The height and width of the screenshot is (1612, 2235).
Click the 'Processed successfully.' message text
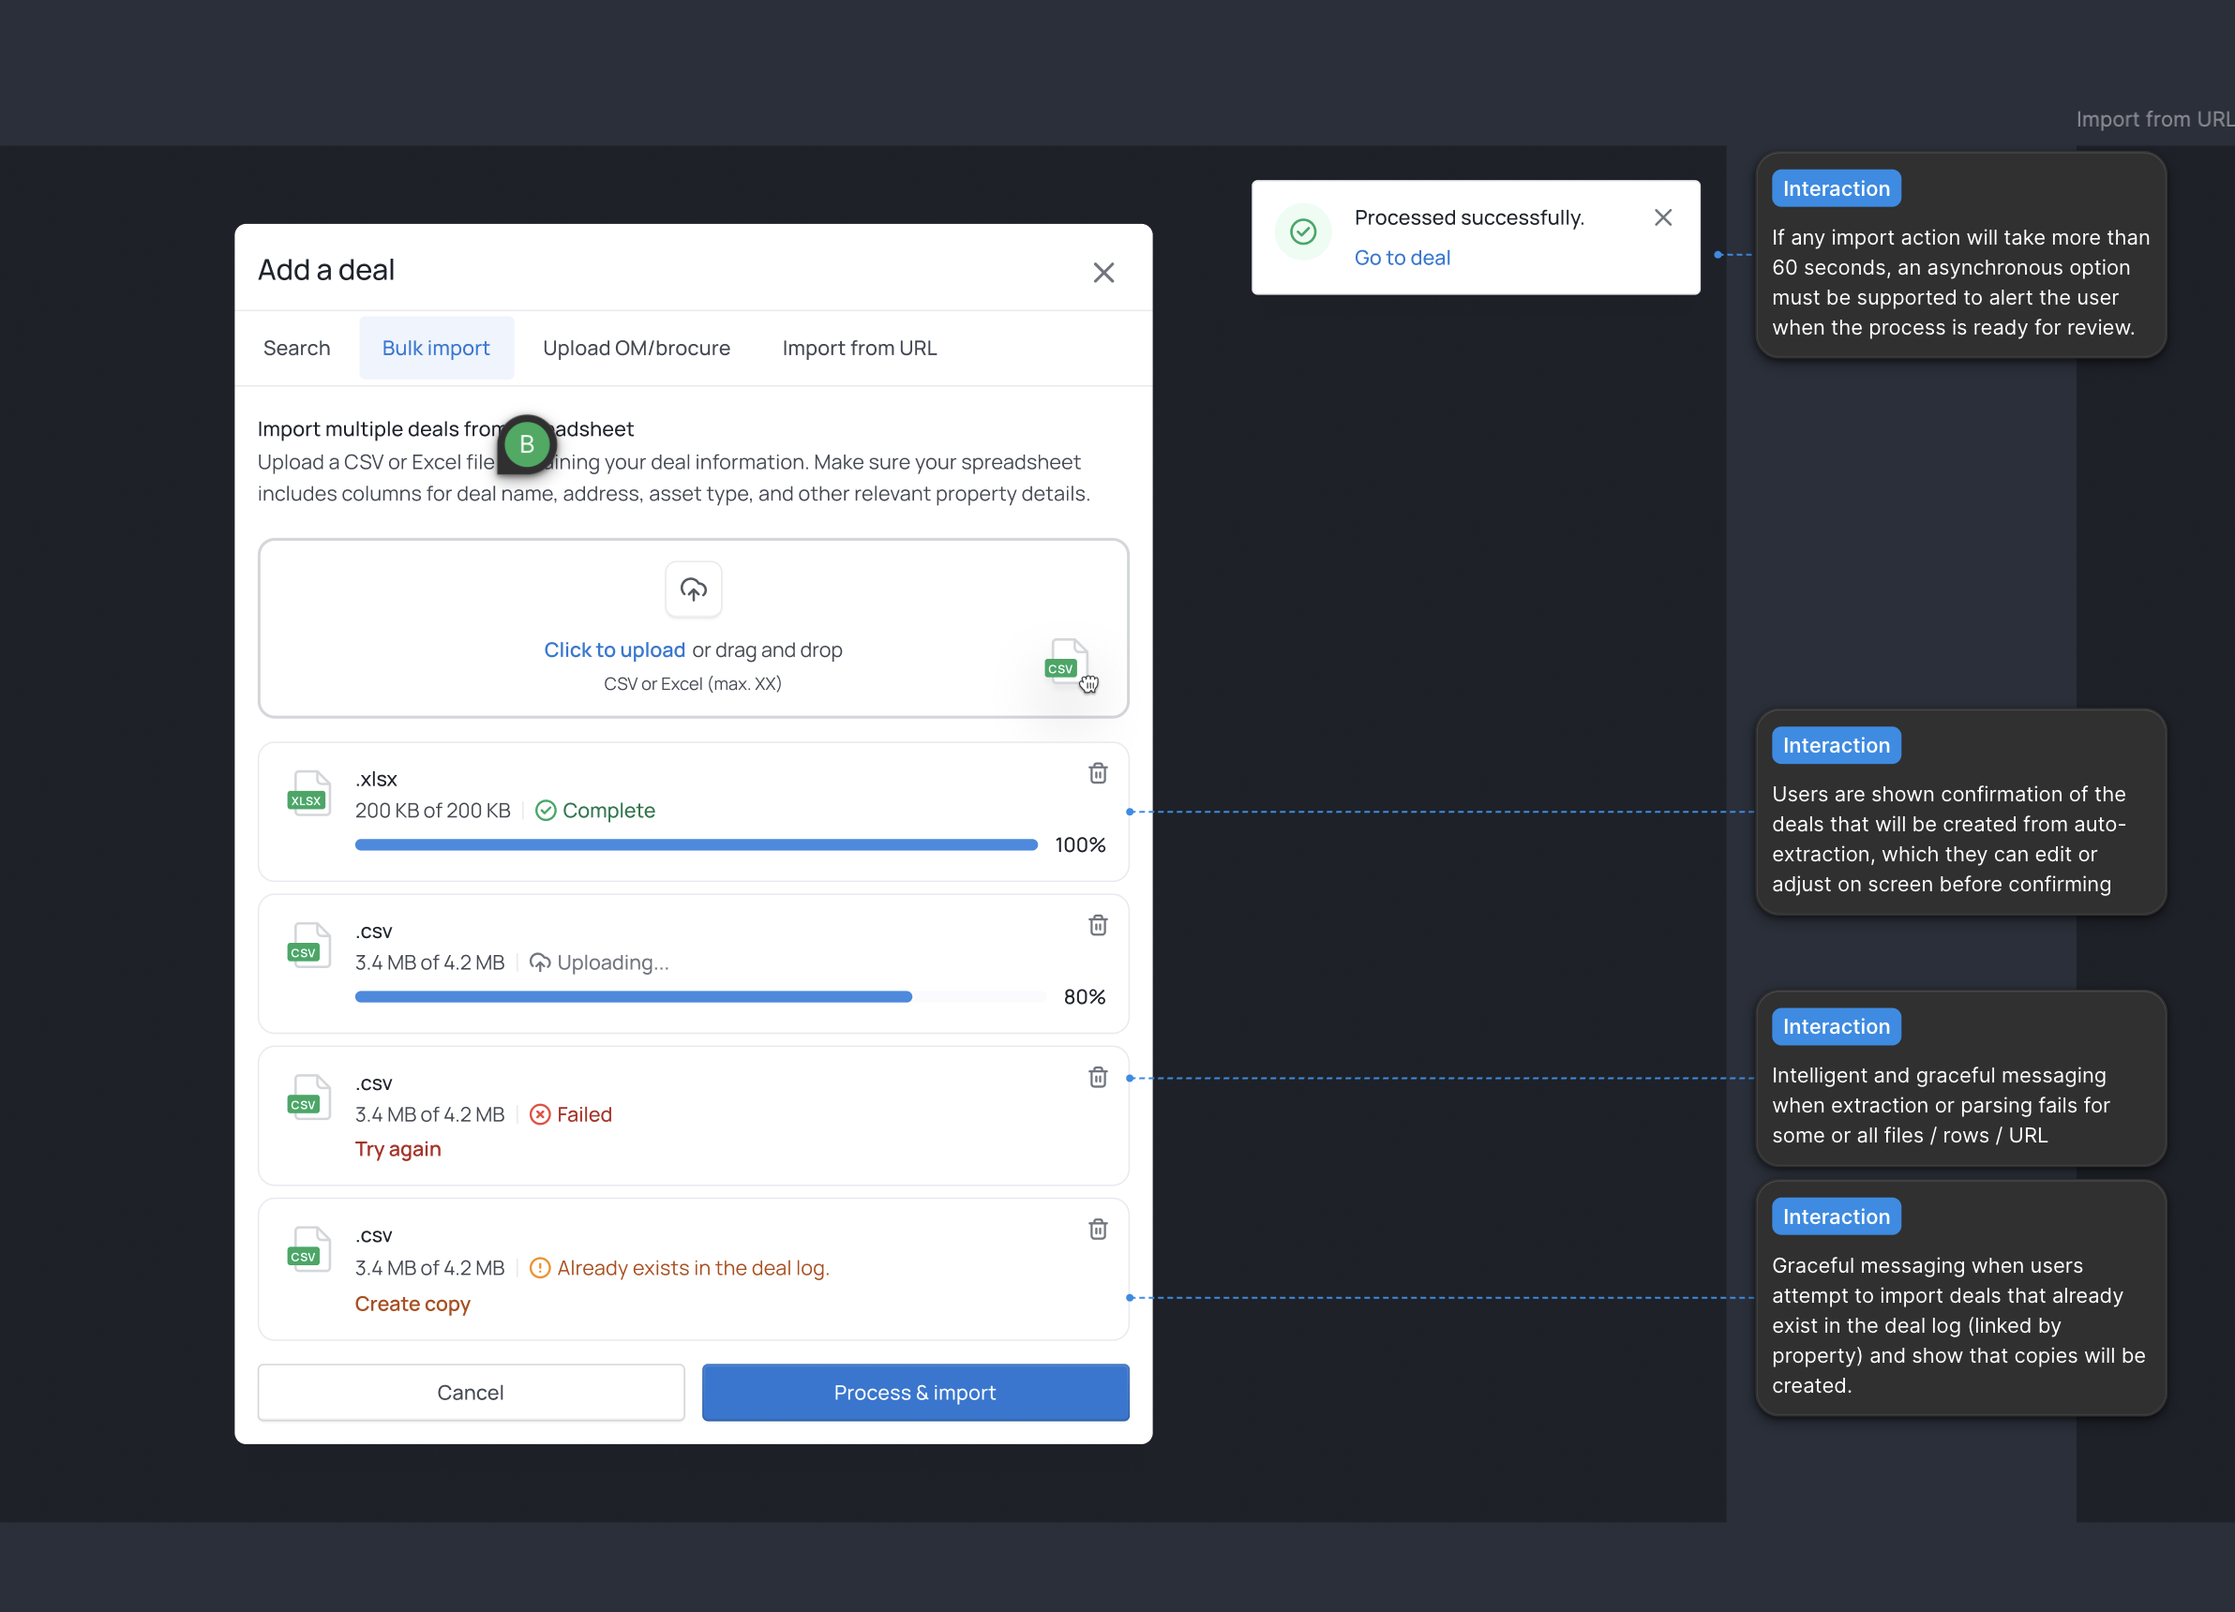pos(1468,216)
